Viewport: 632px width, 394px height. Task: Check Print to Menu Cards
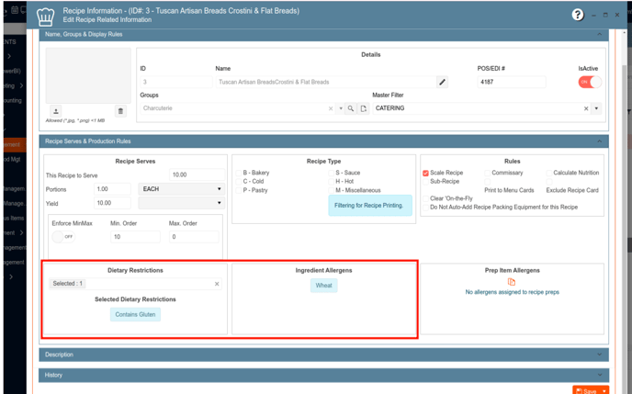click(487, 182)
